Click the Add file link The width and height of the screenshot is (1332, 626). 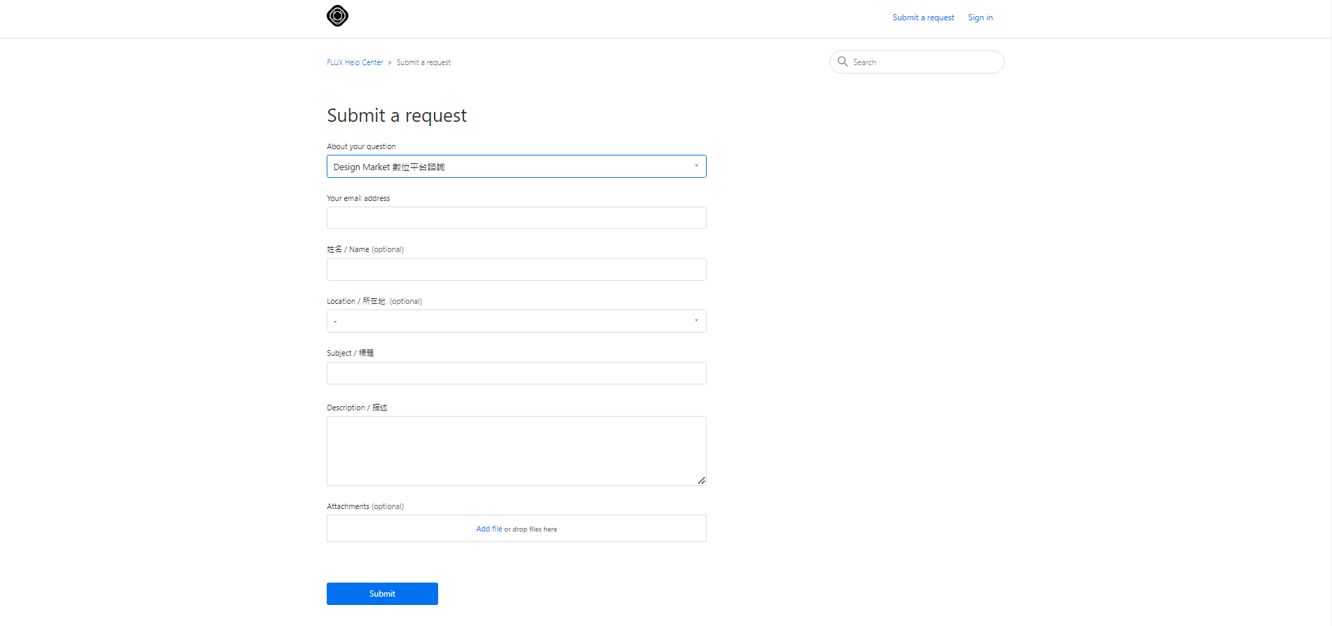(489, 529)
